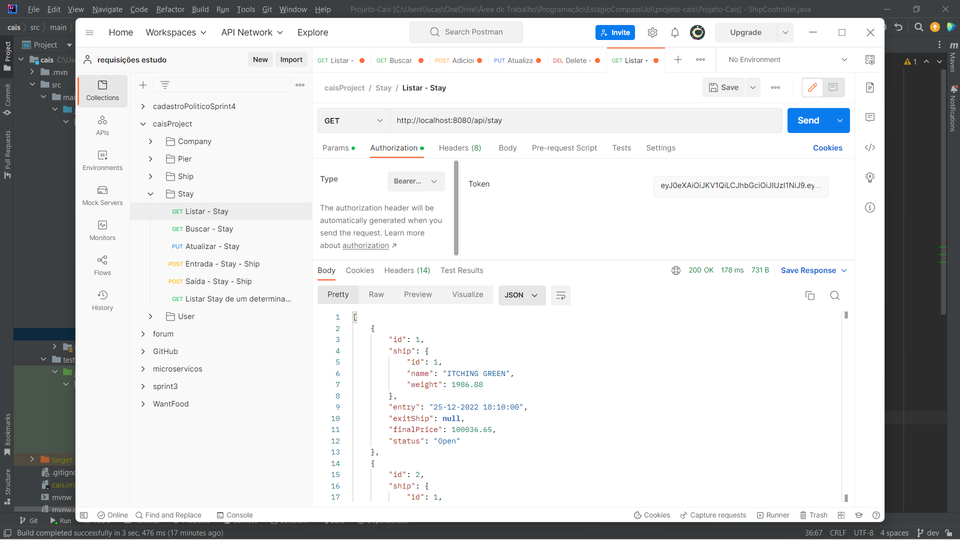The height and width of the screenshot is (540, 960).
Task: Open the notifications bell
Action: (675, 32)
